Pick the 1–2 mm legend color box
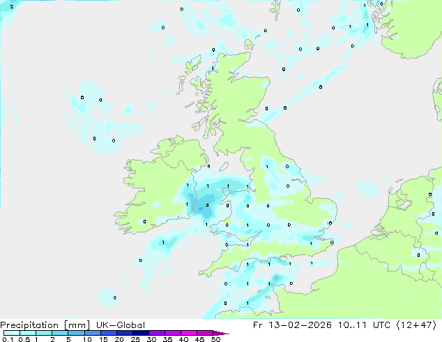The width and height of the screenshot is (442, 342). [44, 333]
